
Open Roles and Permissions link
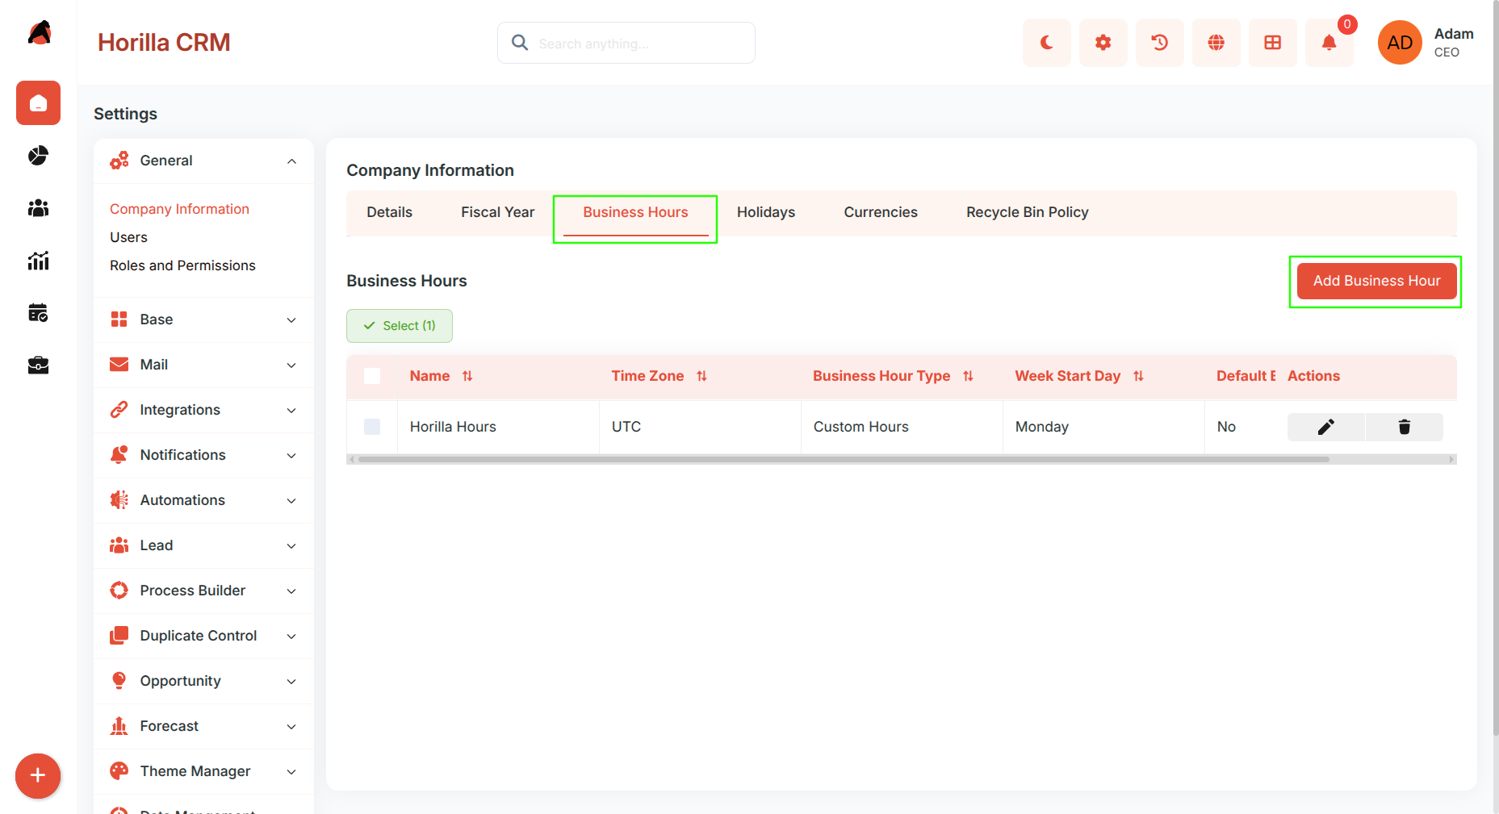coord(182,265)
